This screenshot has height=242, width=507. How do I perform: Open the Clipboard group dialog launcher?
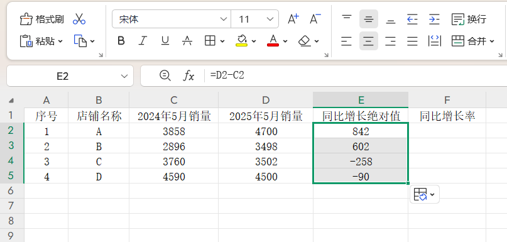101,55
